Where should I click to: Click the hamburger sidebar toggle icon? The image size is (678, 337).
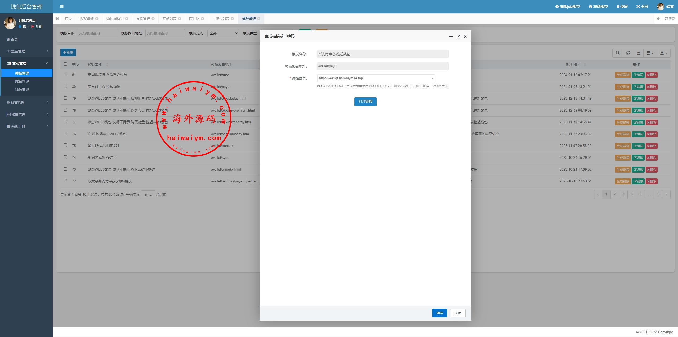pyautogui.click(x=62, y=6)
